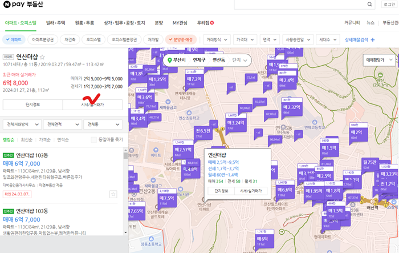Click the 매 7.2억 map marker
This screenshot has height=253, width=399.
point(194,79)
